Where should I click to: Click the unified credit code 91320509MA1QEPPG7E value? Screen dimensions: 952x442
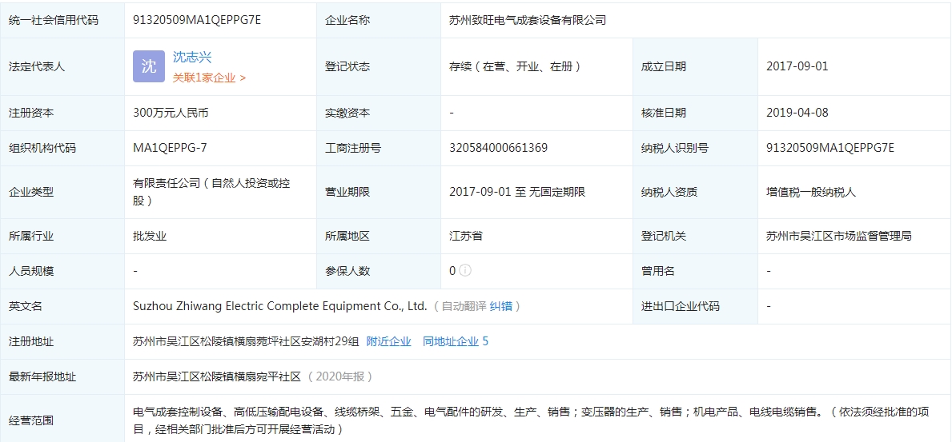coord(197,20)
